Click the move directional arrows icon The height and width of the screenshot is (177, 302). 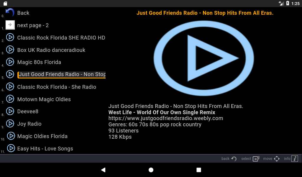tap(277, 158)
